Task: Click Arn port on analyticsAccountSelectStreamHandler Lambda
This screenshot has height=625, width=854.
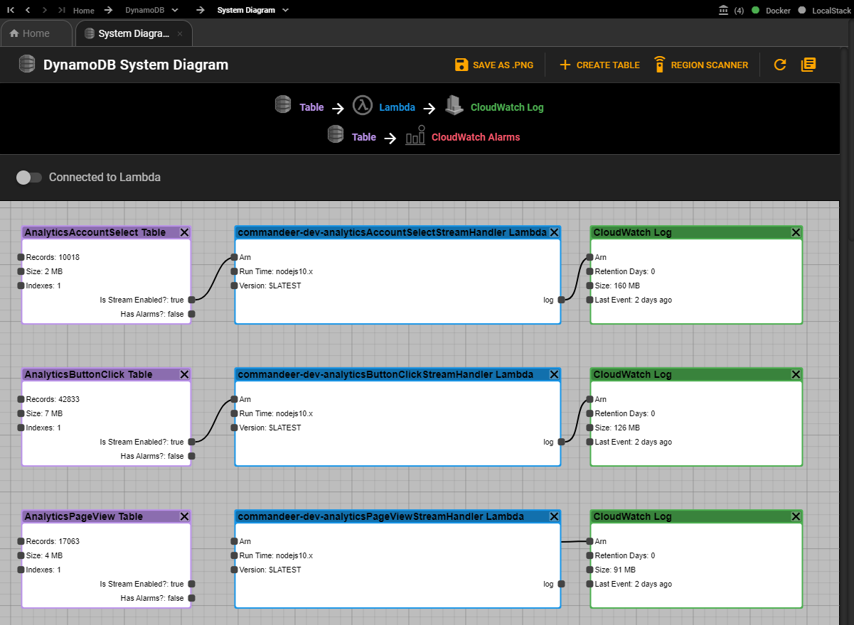Action: (234, 257)
